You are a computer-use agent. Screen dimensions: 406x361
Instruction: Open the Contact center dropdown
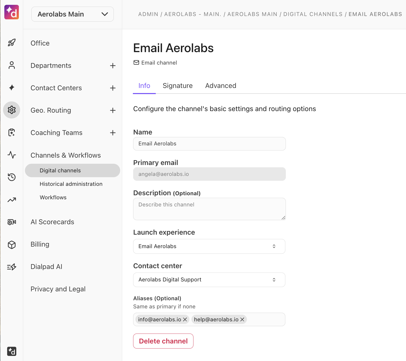coord(209,280)
